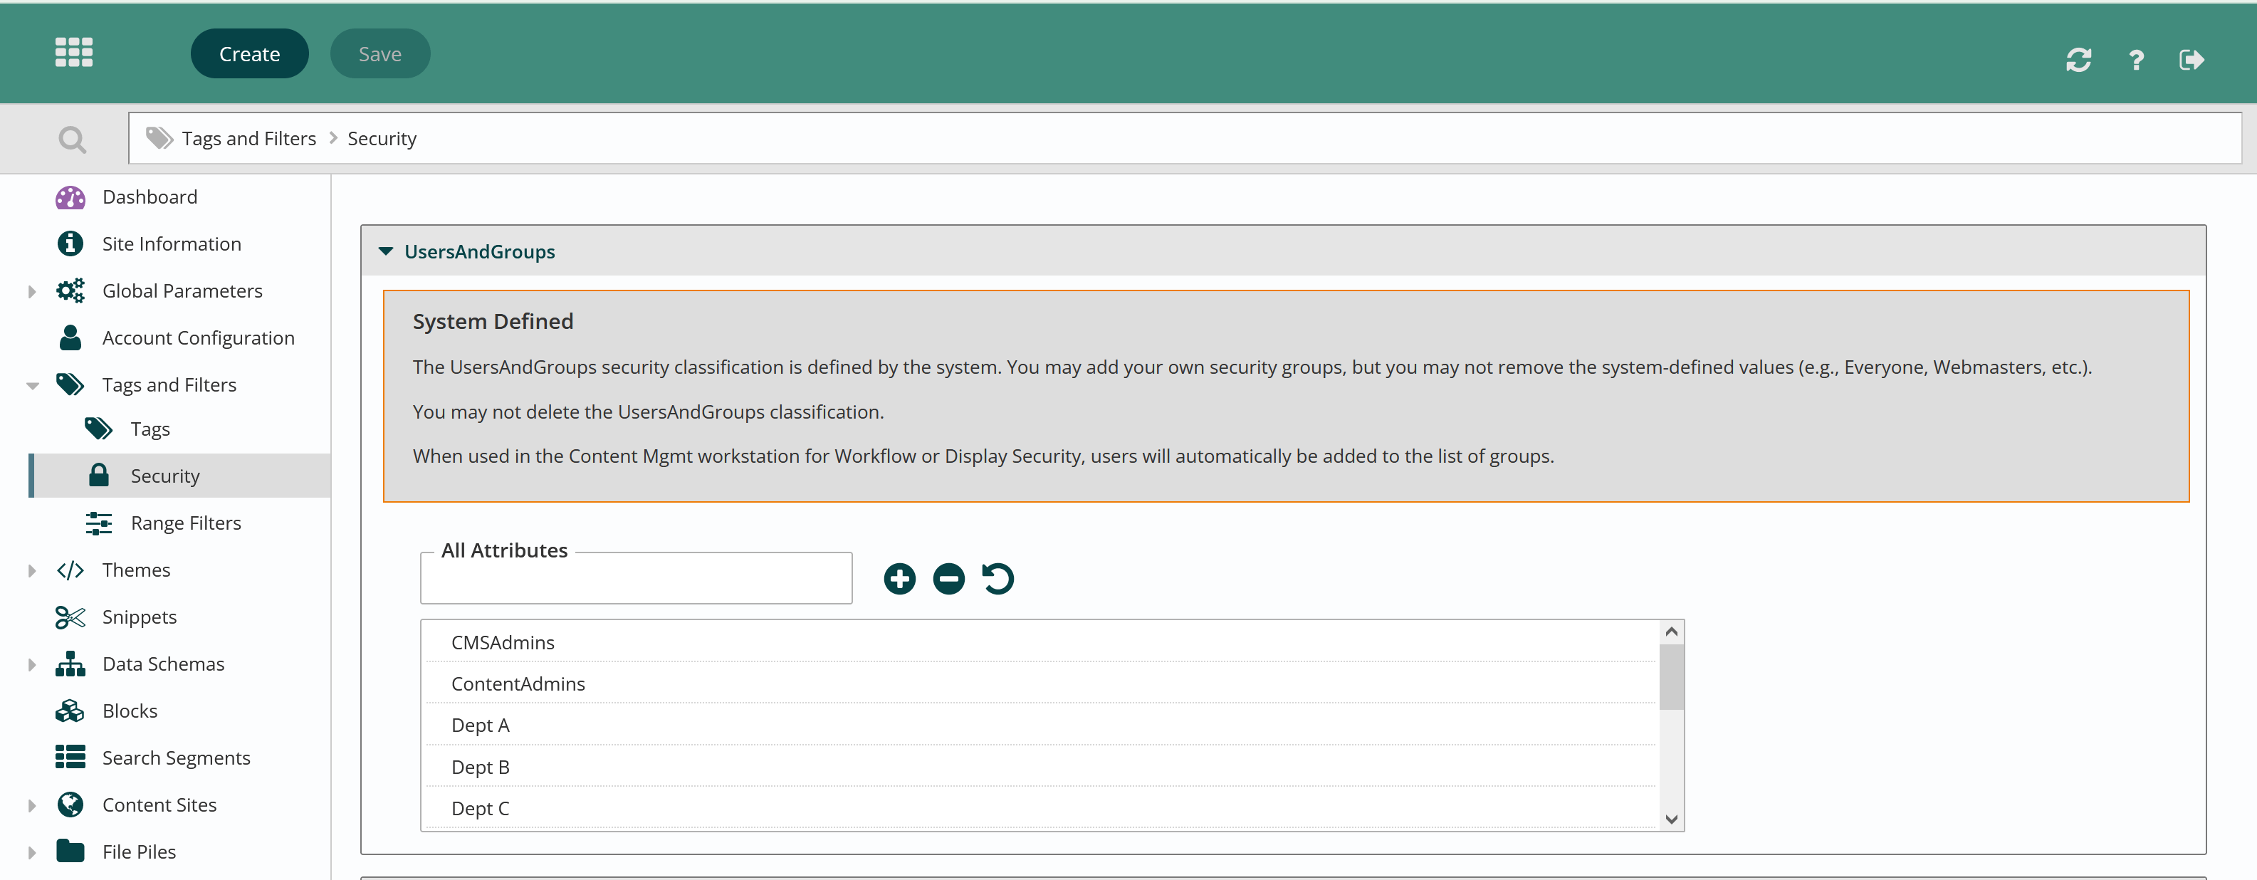This screenshot has width=2257, height=880.
Task: Expand Data Schemas tree node
Action: click(x=31, y=664)
